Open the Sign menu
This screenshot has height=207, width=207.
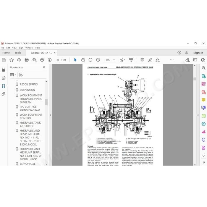coord(21,48)
